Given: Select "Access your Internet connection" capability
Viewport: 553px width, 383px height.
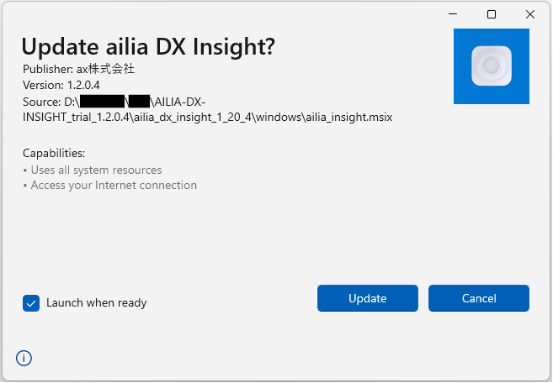Looking at the screenshot, I should [x=114, y=186].
